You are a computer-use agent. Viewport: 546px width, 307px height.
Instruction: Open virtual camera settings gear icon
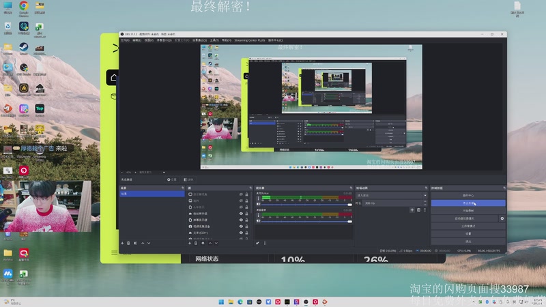coord(502,218)
